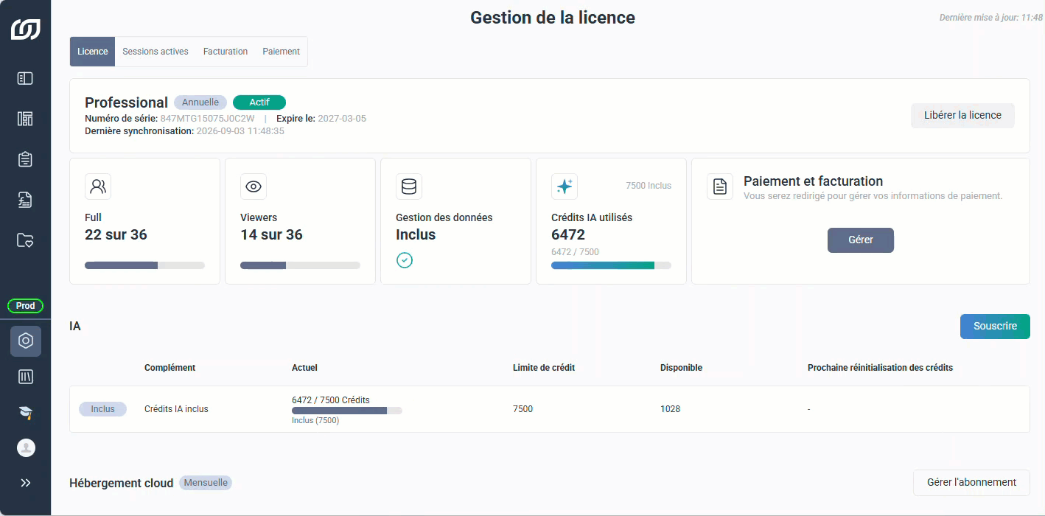
Task: Click the 7500 credit limit cell
Action: (x=522, y=409)
